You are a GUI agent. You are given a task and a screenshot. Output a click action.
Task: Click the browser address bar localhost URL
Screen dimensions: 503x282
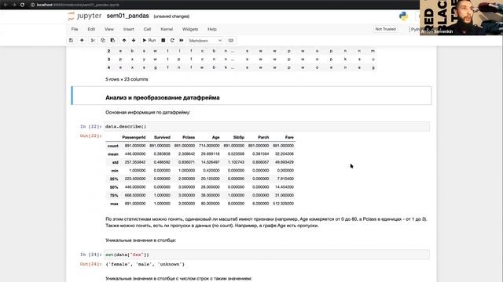pos(78,5)
